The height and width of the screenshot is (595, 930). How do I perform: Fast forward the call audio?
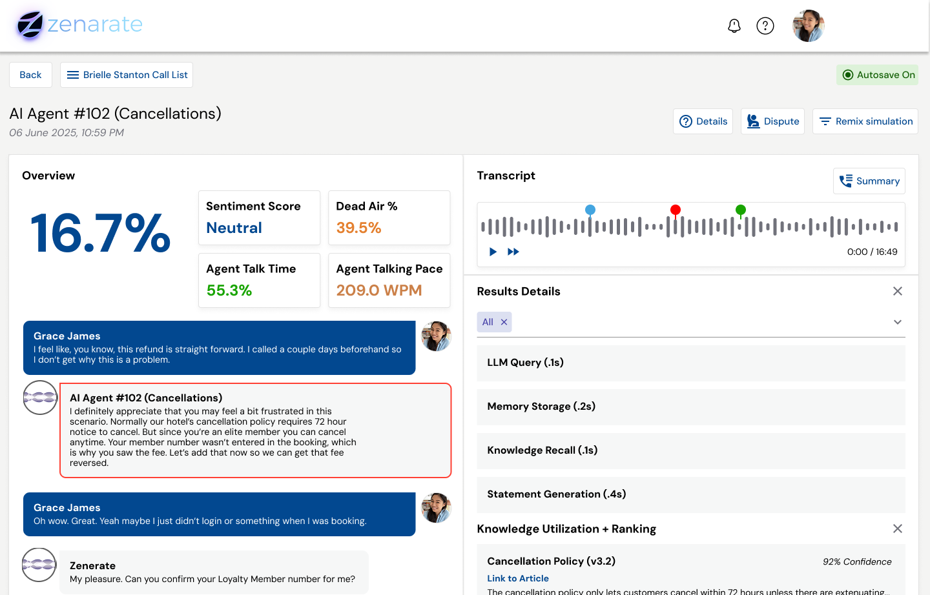[x=513, y=252]
